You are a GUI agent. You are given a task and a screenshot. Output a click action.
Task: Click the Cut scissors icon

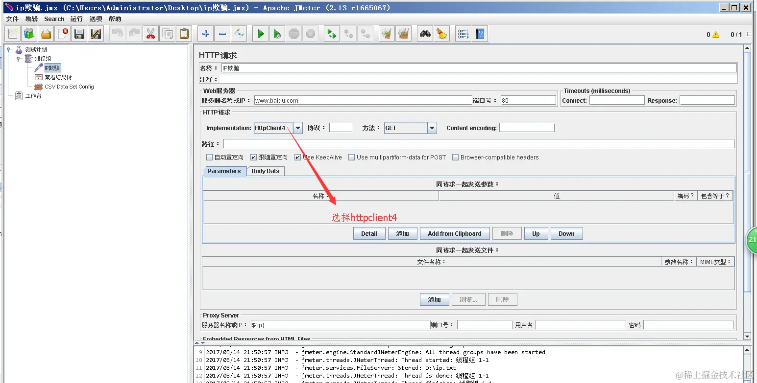(150, 34)
